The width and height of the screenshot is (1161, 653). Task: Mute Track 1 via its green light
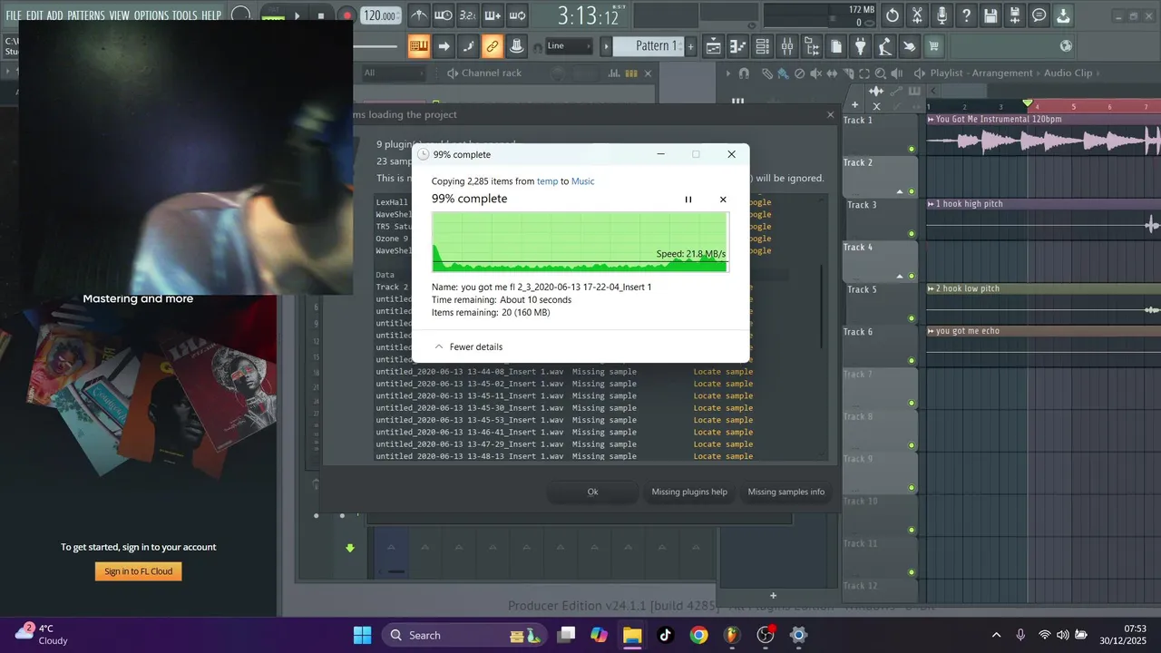912,149
